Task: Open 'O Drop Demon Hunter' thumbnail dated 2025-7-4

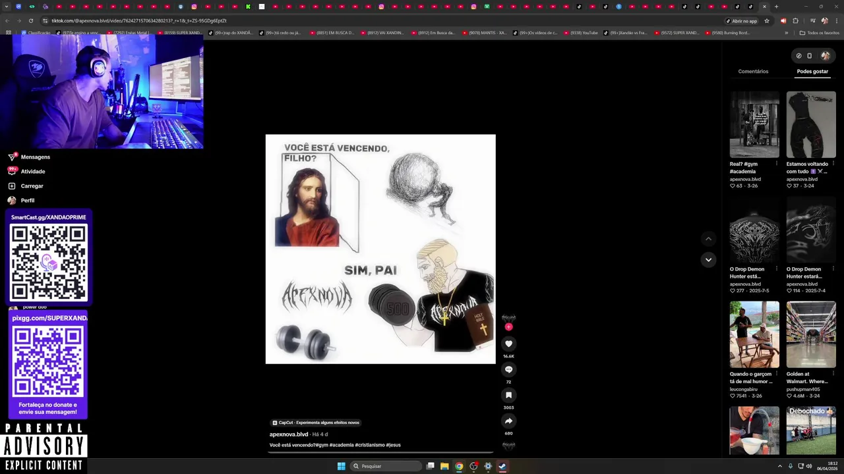Action: pos(811,230)
